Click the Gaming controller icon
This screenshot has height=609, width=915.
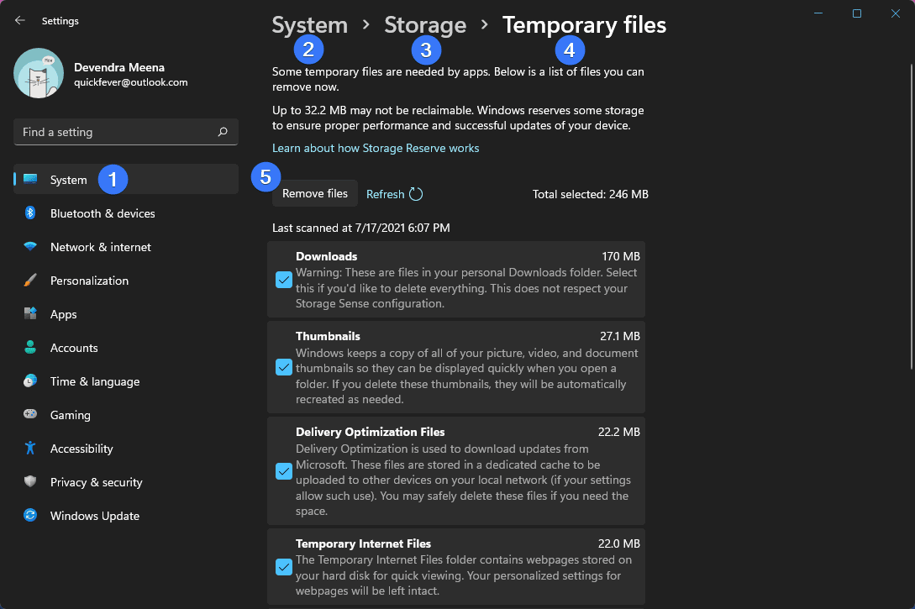pyautogui.click(x=29, y=415)
